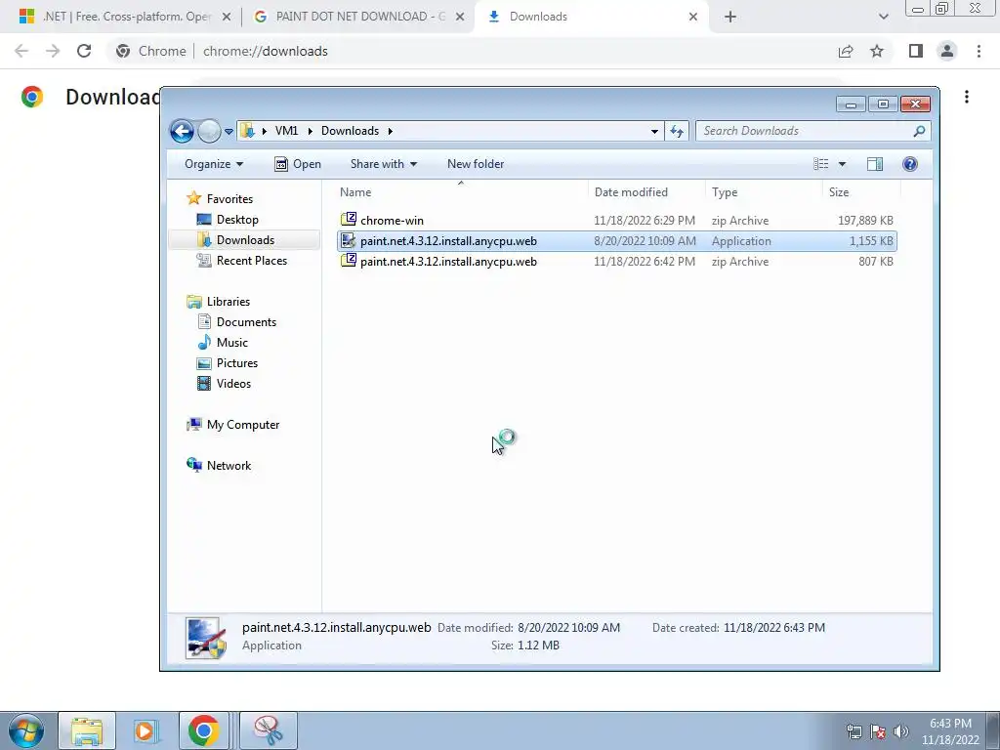This screenshot has width=1000, height=750.
Task: Open recent locations dropdown next to nav arrows
Action: 229,132
